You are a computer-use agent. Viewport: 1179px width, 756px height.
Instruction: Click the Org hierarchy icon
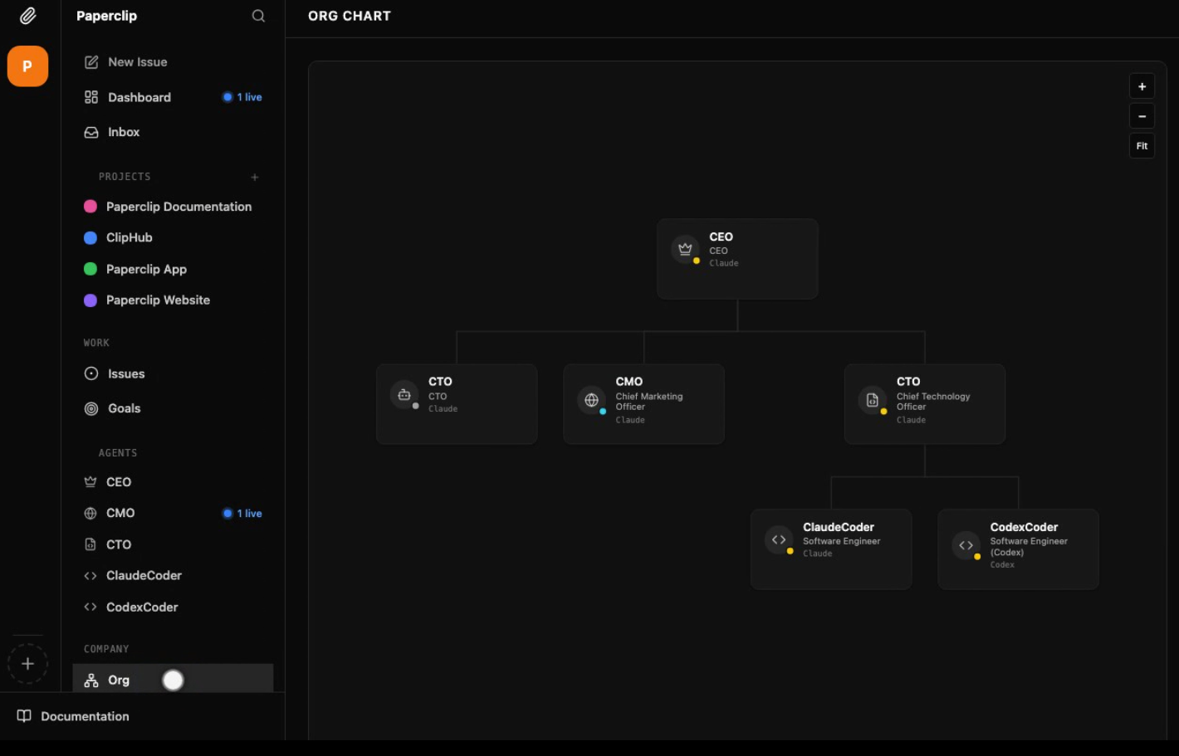pyautogui.click(x=91, y=680)
